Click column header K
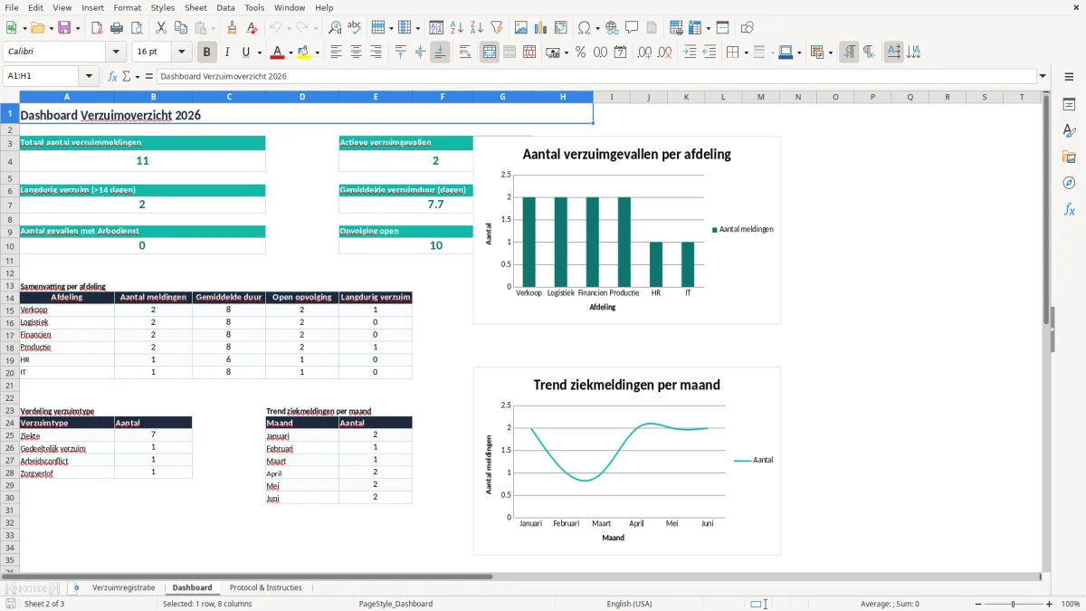This screenshot has width=1086, height=611. click(686, 97)
